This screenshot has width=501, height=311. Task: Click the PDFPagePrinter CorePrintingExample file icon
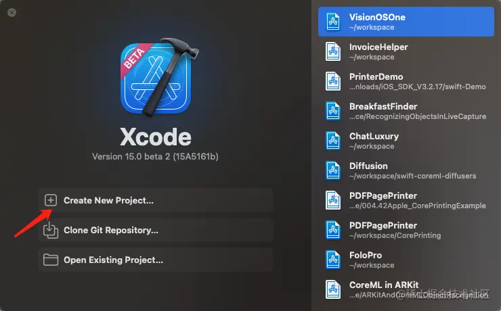pos(333,200)
